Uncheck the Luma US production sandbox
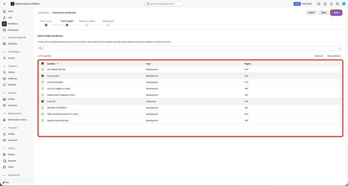The width and height of the screenshot is (348, 186). (43, 101)
